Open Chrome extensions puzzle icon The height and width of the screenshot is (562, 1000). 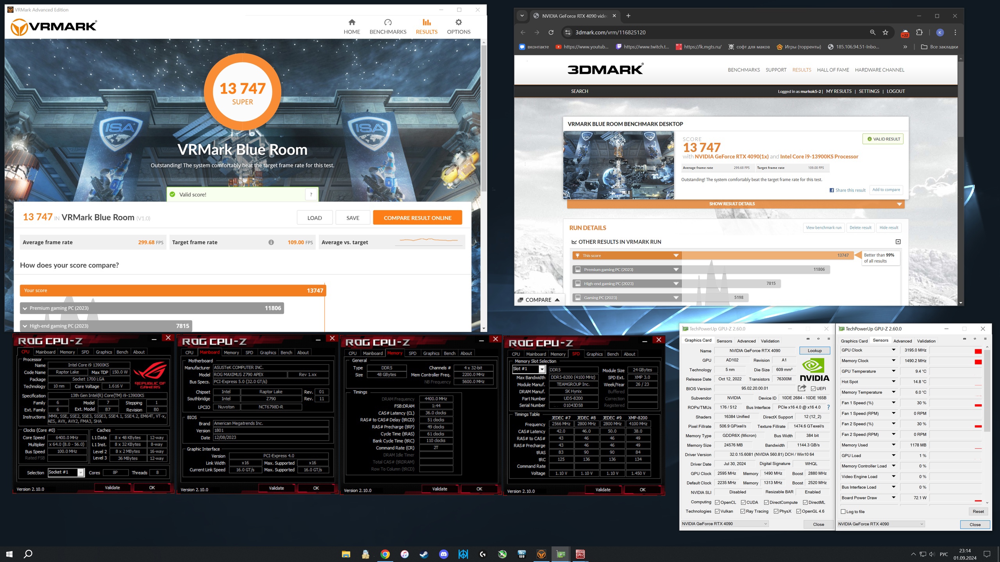[x=920, y=32]
